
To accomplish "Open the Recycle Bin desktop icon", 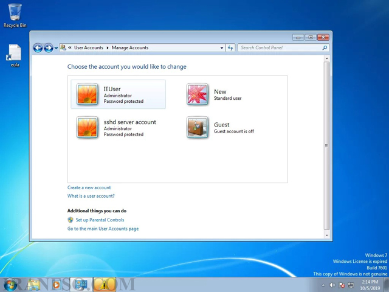I will [x=15, y=15].
